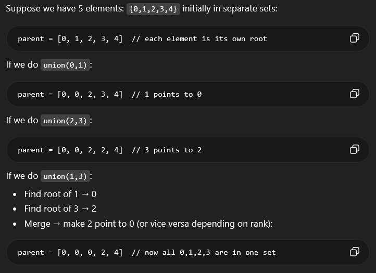Click the "Merge → make 2 point to 0" bullet
The width and height of the screenshot is (376, 273).
coord(148,224)
